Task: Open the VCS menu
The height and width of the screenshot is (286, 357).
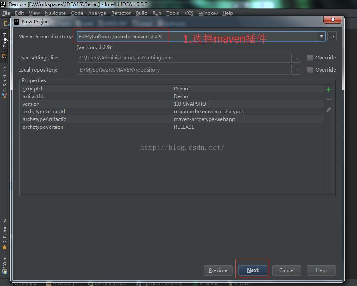Action: (189, 13)
